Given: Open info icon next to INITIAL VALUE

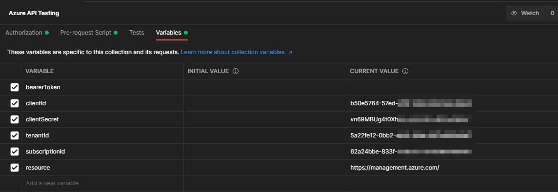Looking at the screenshot, I should pos(235,71).
